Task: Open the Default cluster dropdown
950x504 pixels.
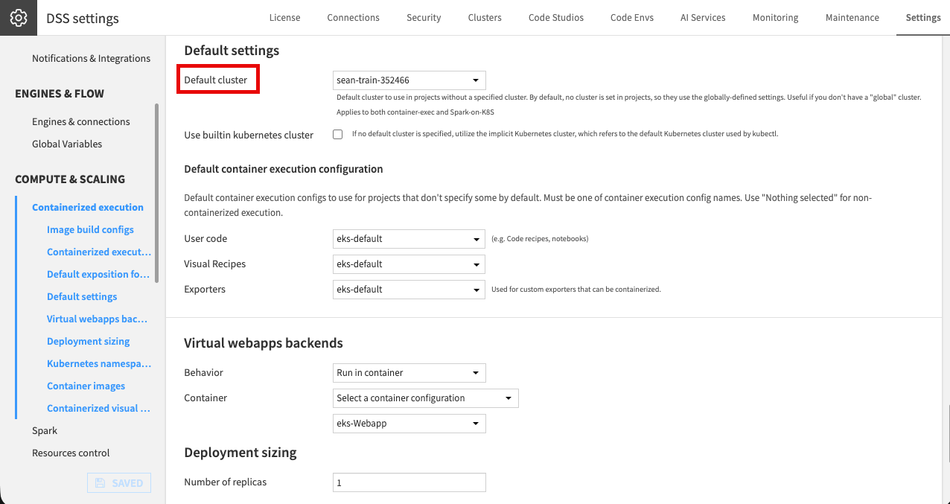Action: [409, 80]
